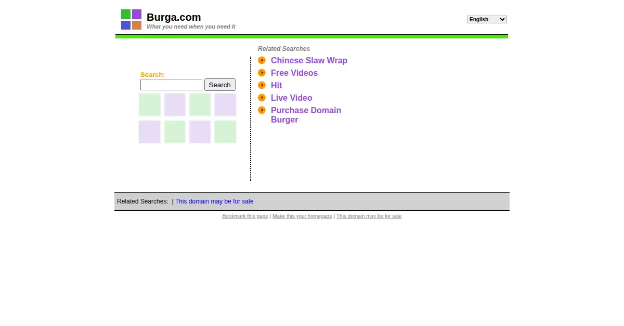Click blue This domain may be for sale link
The width and height of the screenshot is (624, 326).
(x=214, y=201)
